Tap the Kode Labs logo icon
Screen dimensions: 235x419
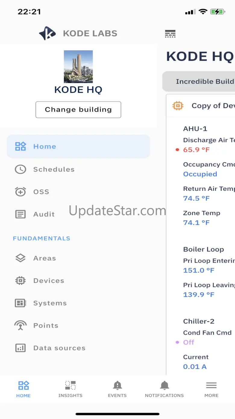(x=48, y=33)
